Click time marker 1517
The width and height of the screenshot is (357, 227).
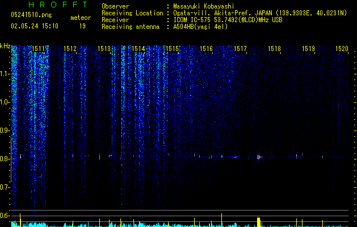point(240,49)
